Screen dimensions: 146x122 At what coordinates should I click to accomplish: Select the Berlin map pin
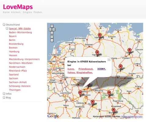click(130, 51)
